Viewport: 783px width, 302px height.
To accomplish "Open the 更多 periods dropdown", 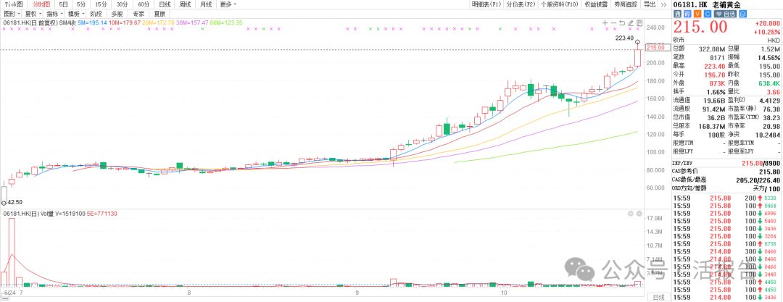I will coord(226,4).
